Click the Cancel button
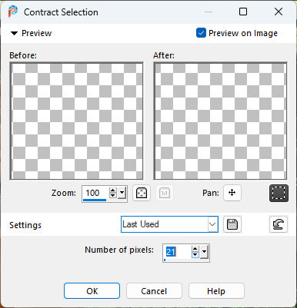 coord(154,291)
